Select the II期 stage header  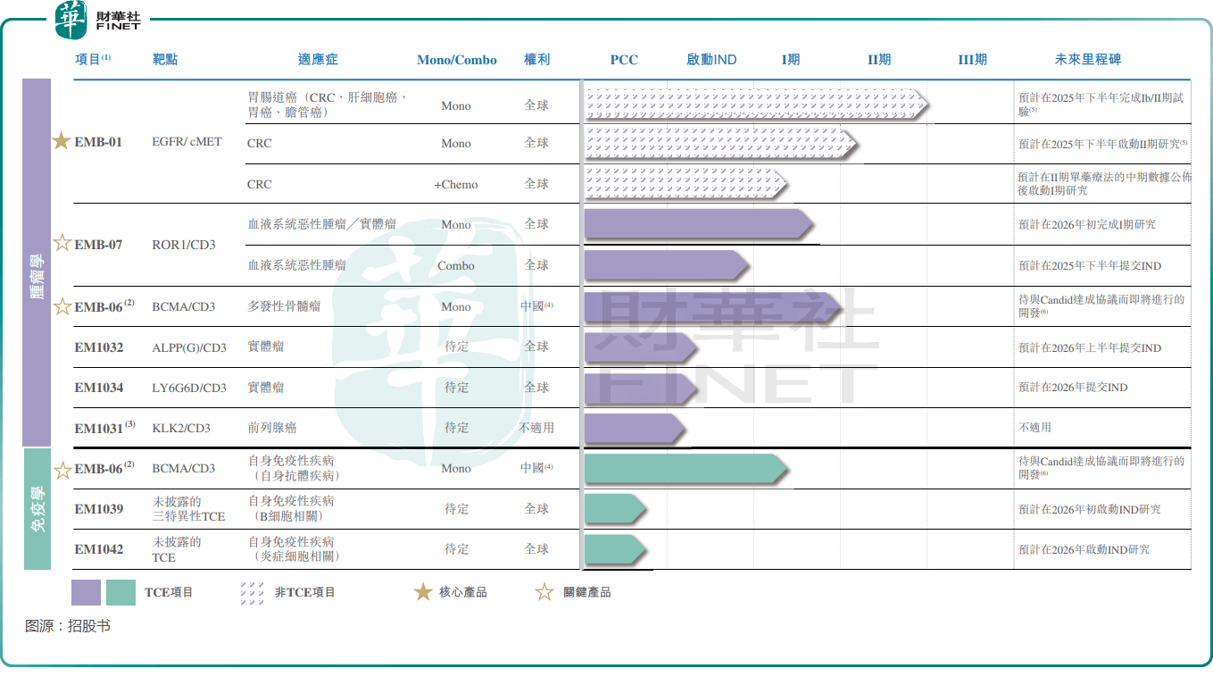tap(879, 60)
